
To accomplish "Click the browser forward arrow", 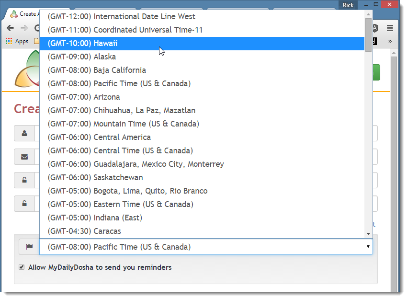I will (x=23, y=28).
